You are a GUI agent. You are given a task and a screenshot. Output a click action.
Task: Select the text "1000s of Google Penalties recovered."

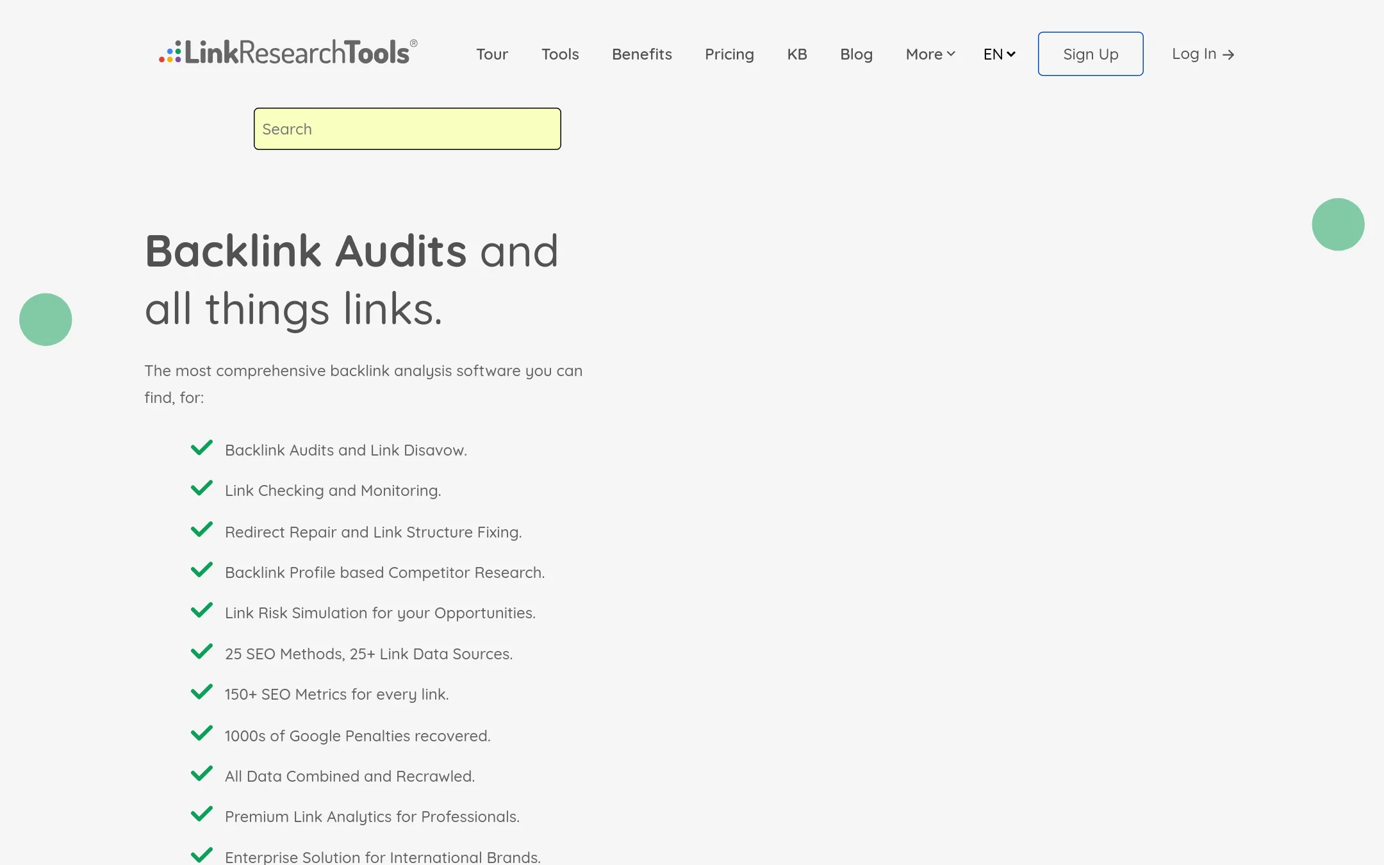[x=358, y=736]
